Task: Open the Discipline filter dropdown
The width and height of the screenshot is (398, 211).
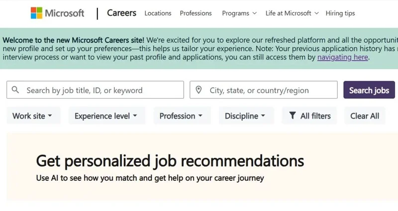Action: coord(245,116)
